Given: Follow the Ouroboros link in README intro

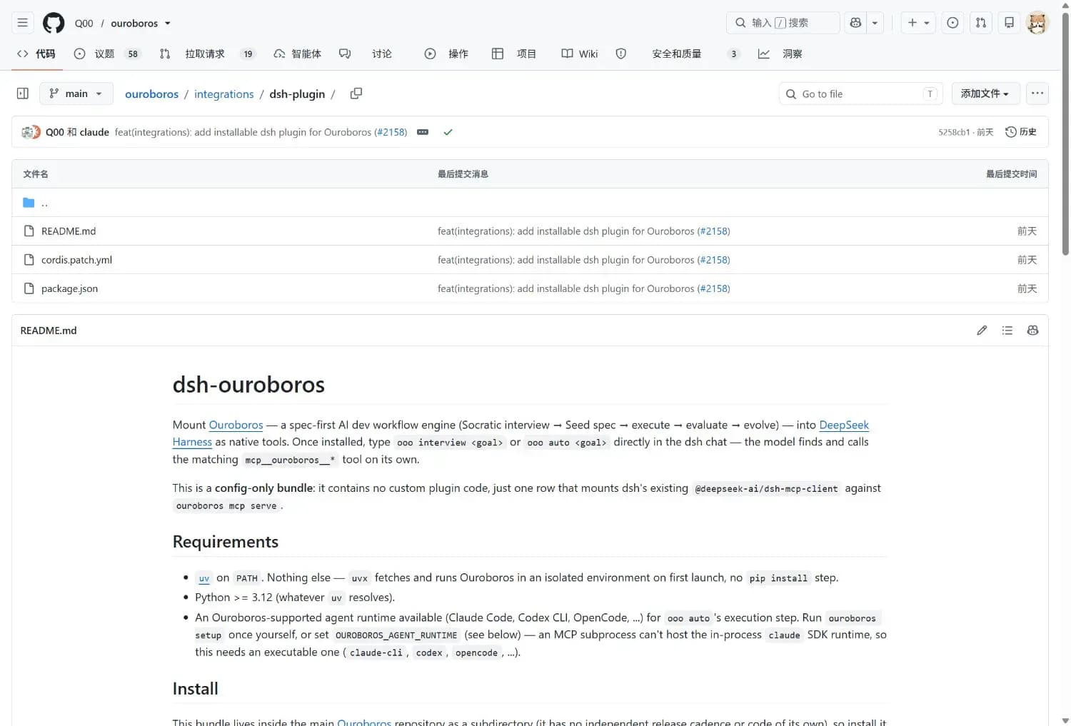Looking at the screenshot, I should click(x=236, y=425).
